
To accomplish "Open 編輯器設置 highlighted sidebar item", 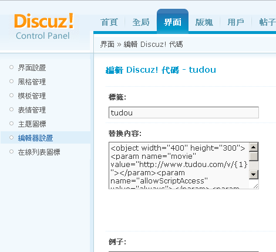I will (x=35, y=138).
